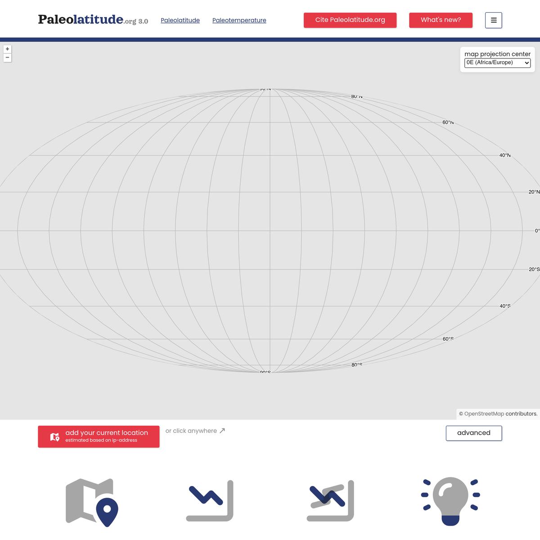The height and width of the screenshot is (540, 540).
Task: Zoom out on the map with minus button
Action: pyautogui.click(x=7, y=58)
